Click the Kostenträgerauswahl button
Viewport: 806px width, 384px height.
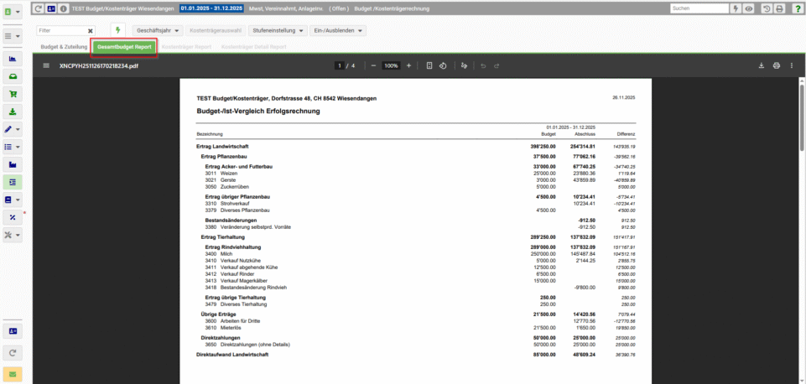tap(216, 31)
